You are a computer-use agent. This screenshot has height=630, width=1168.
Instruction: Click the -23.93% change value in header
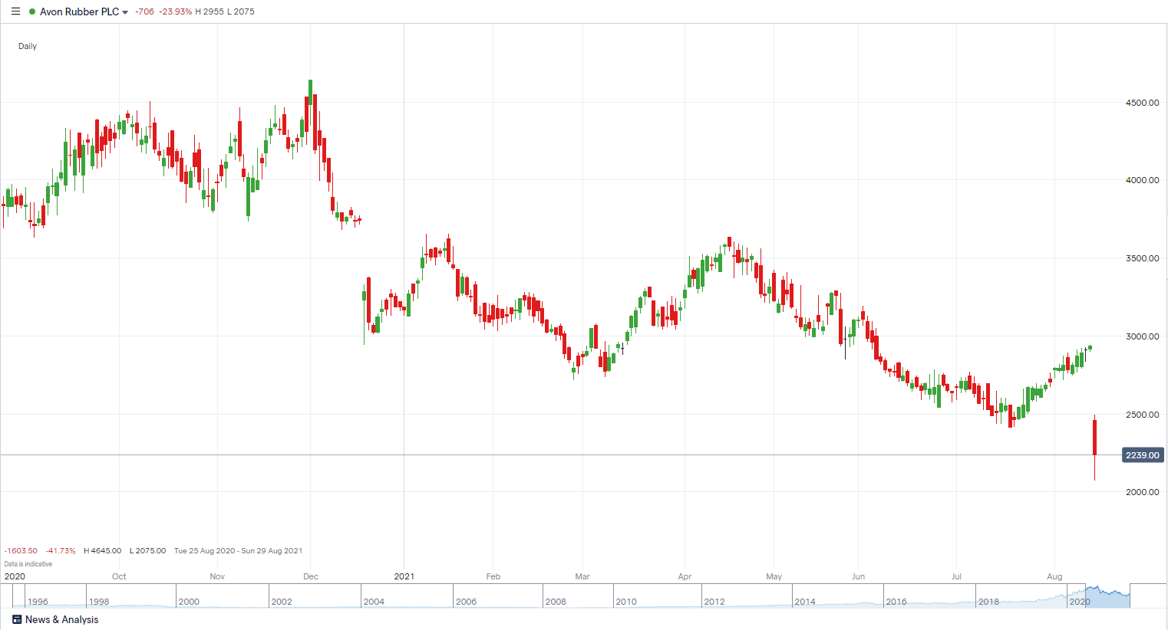[176, 11]
